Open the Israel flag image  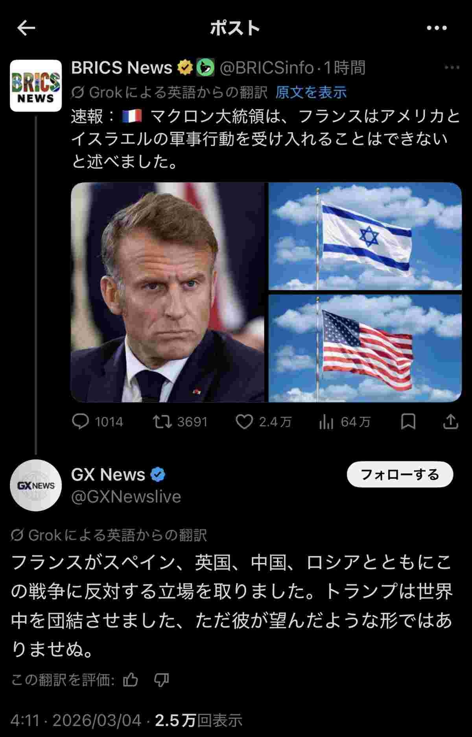(365, 236)
